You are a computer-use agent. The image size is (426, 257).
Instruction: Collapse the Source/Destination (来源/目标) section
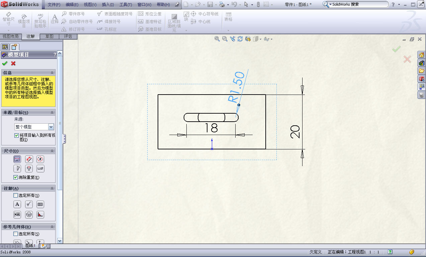pos(52,113)
